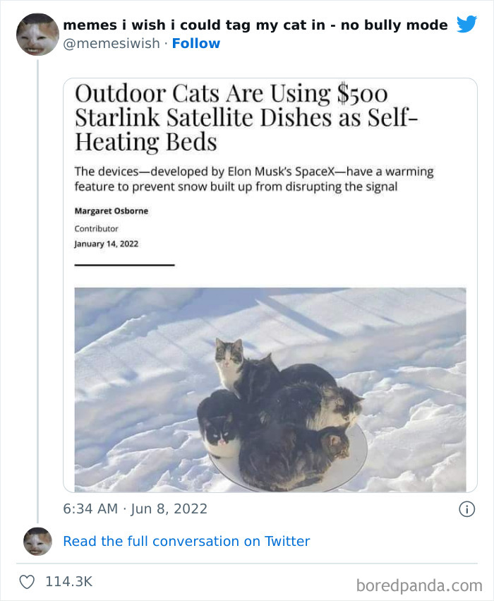Click the Follow link
The height and width of the screenshot is (601, 494).
tap(197, 43)
